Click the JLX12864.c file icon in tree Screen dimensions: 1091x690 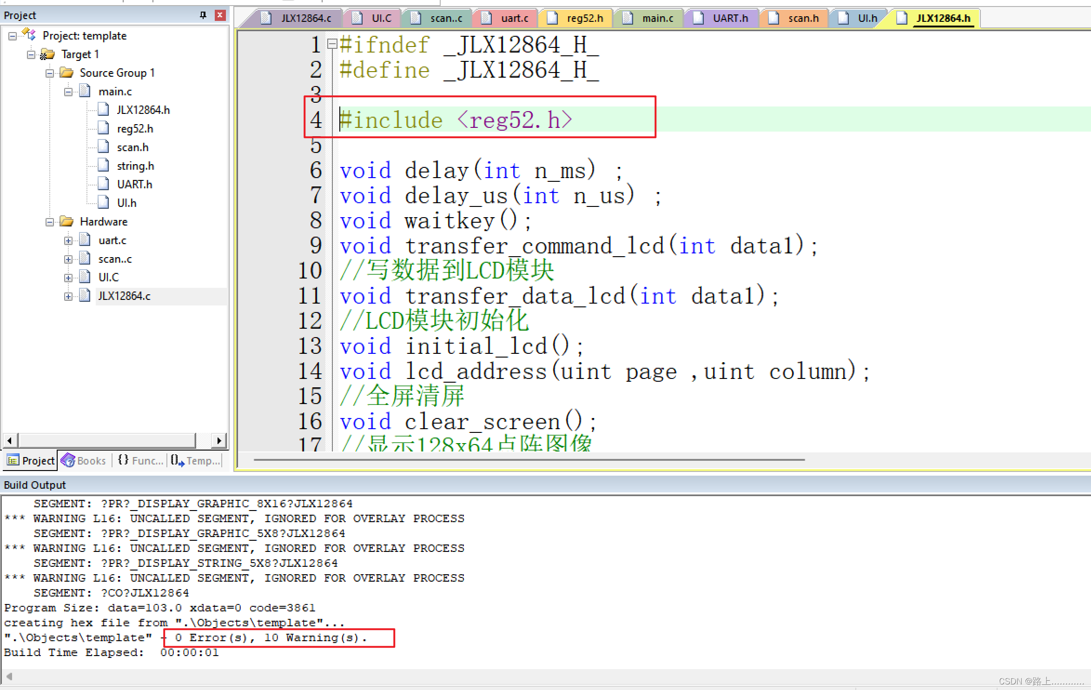point(85,296)
